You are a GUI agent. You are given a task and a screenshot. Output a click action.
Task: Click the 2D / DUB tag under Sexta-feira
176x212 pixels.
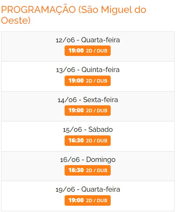point(97,111)
